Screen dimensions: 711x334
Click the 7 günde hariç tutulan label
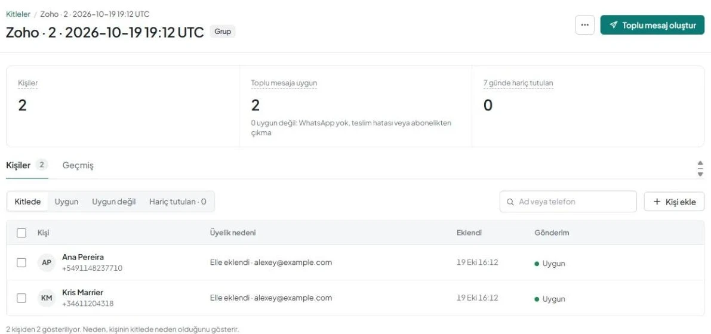(x=518, y=83)
